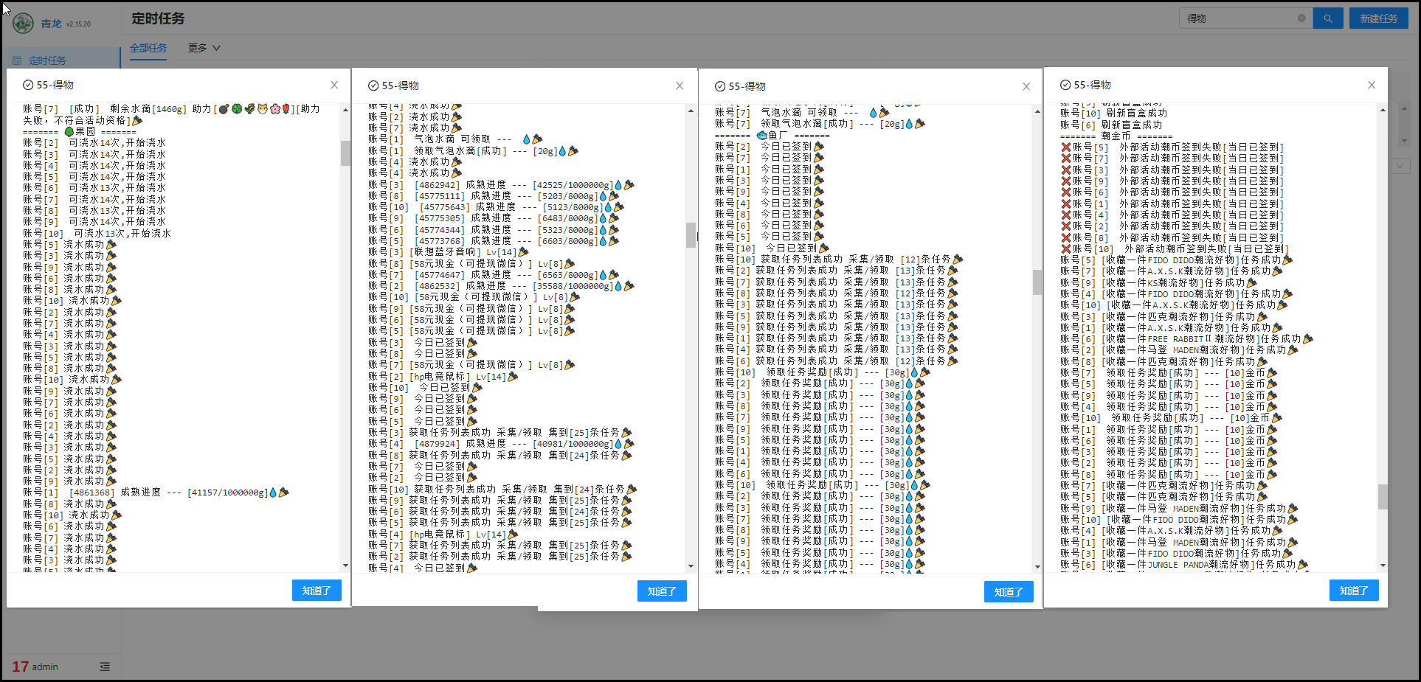Screen dimensions: 1421x682
Task: Open the 更多 dropdown menu
Action: pyautogui.click(x=204, y=48)
